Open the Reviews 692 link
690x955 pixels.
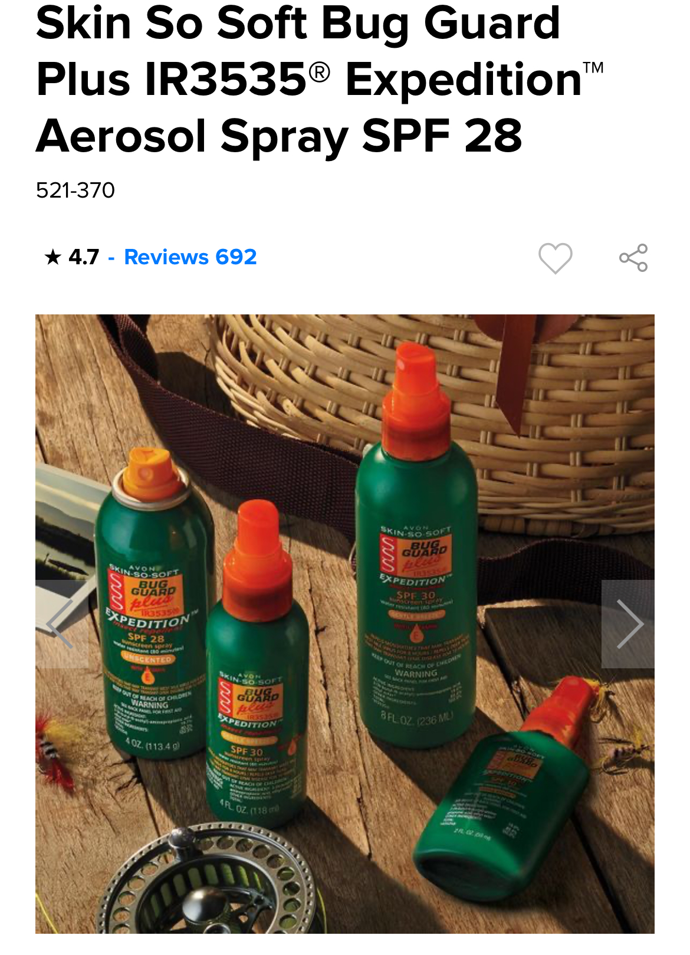point(190,257)
